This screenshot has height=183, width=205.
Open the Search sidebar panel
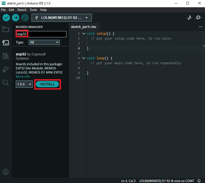(x=6, y=83)
